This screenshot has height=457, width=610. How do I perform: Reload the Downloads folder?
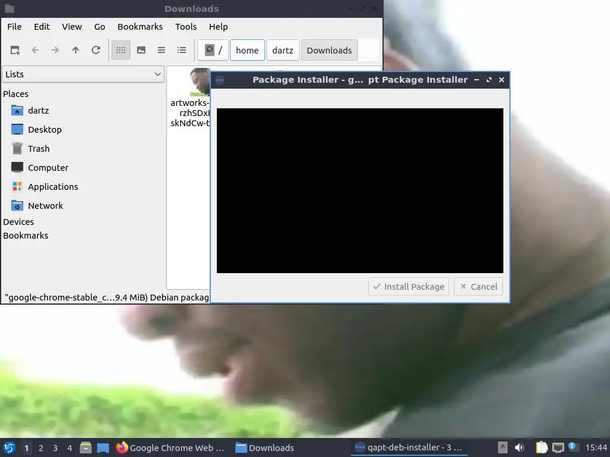tap(96, 50)
